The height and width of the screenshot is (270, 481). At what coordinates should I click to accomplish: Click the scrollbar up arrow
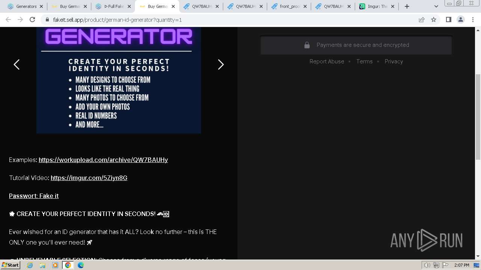[x=478, y=30]
